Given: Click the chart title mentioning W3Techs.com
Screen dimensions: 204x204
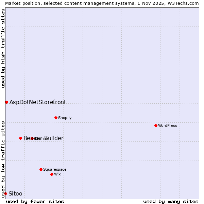Looking at the screenshot, I should [102, 3].
